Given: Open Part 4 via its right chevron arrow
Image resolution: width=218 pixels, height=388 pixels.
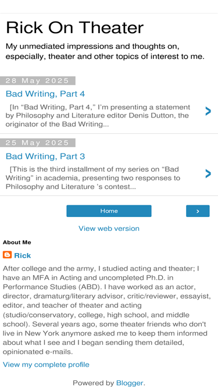Looking at the screenshot, I should pos(208,111).
